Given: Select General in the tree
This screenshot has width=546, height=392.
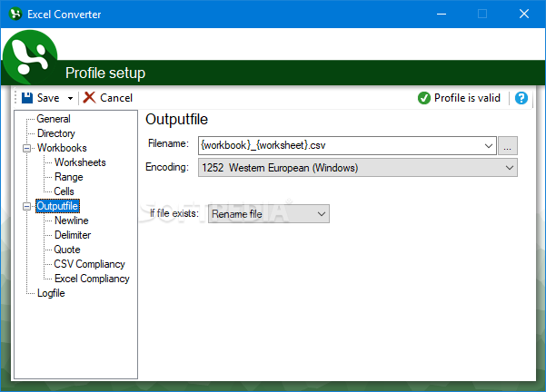Looking at the screenshot, I should point(54,119).
